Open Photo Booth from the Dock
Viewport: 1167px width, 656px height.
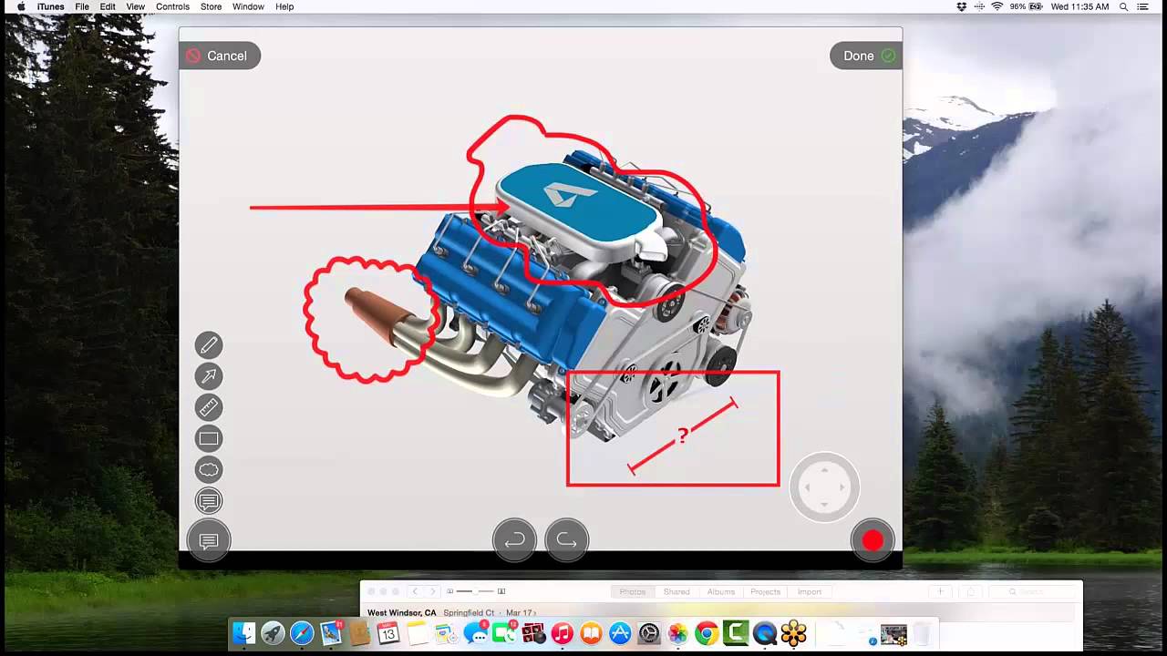pyautogui.click(x=533, y=633)
